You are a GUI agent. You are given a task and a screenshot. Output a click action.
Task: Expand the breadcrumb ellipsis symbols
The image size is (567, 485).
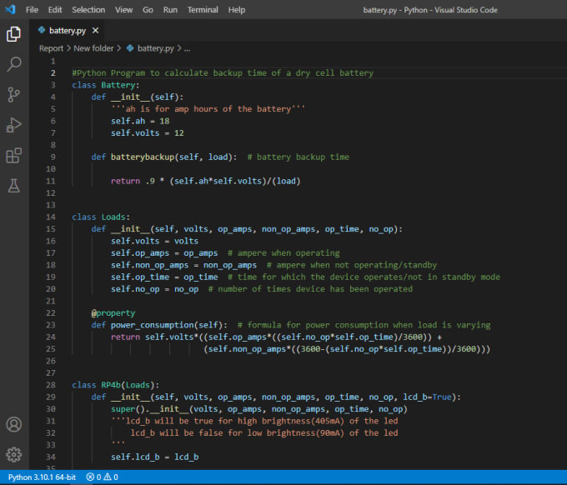click(x=187, y=48)
